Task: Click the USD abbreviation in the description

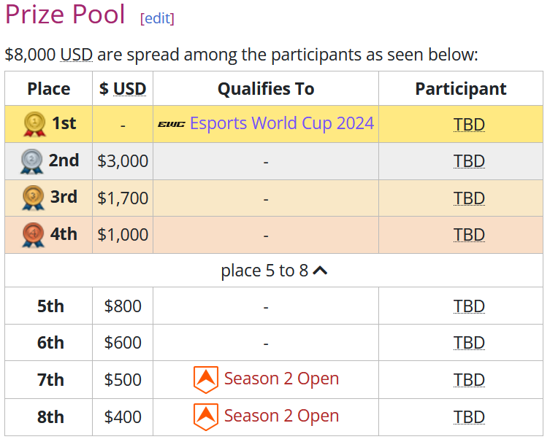Action: pyautogui.click(x=76, y=55)
